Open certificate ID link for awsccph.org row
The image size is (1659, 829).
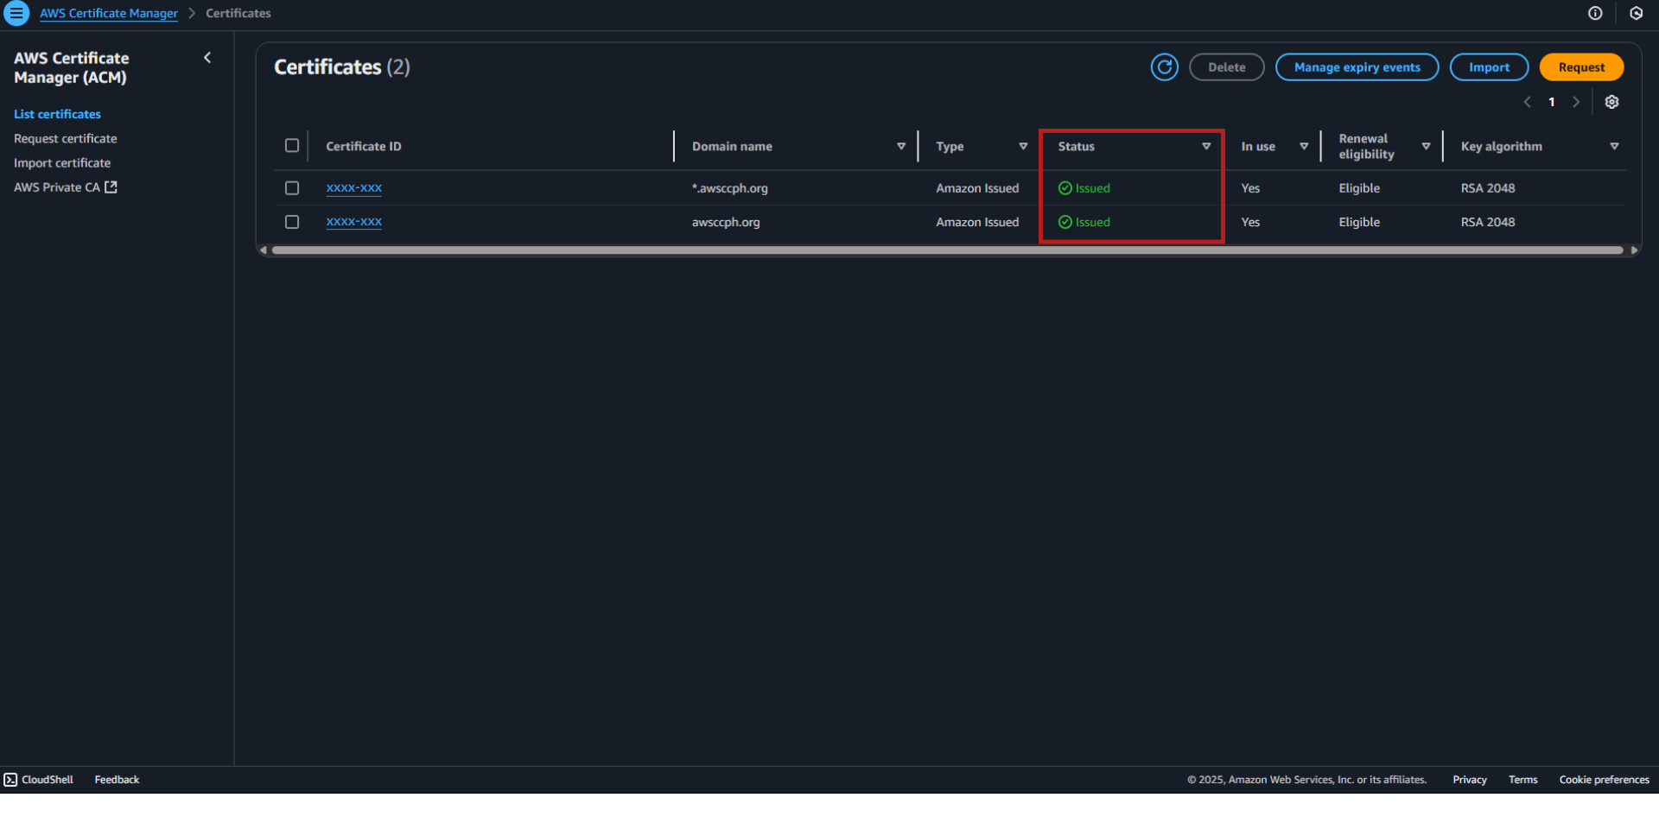354,222
